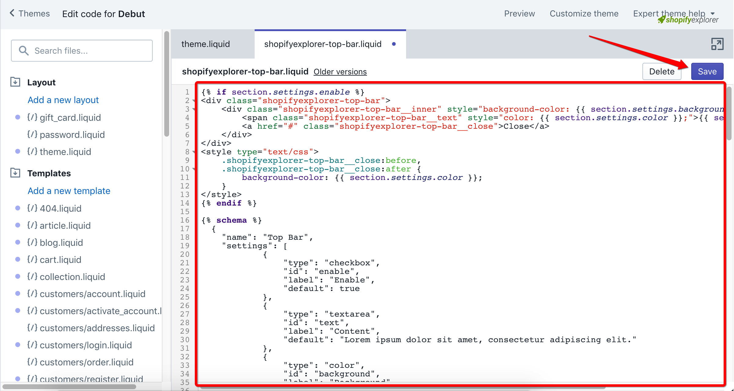Open customers/activate_account.liquid file
The width and height of the screenshot is (734, 391).
coord(100,311)
